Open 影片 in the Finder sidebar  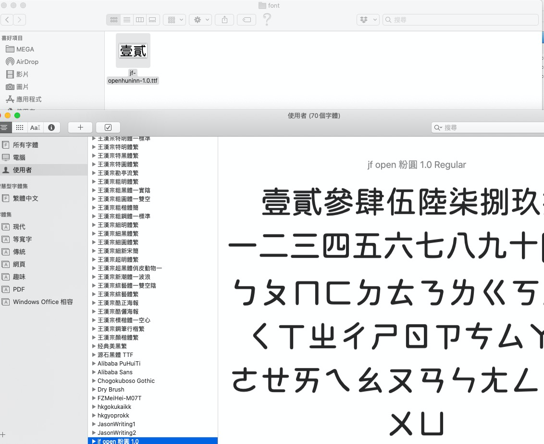click(17, 74)
